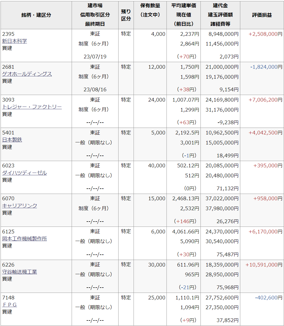
Task: Click average price 1,007.07円
Action: click(186, 100)
